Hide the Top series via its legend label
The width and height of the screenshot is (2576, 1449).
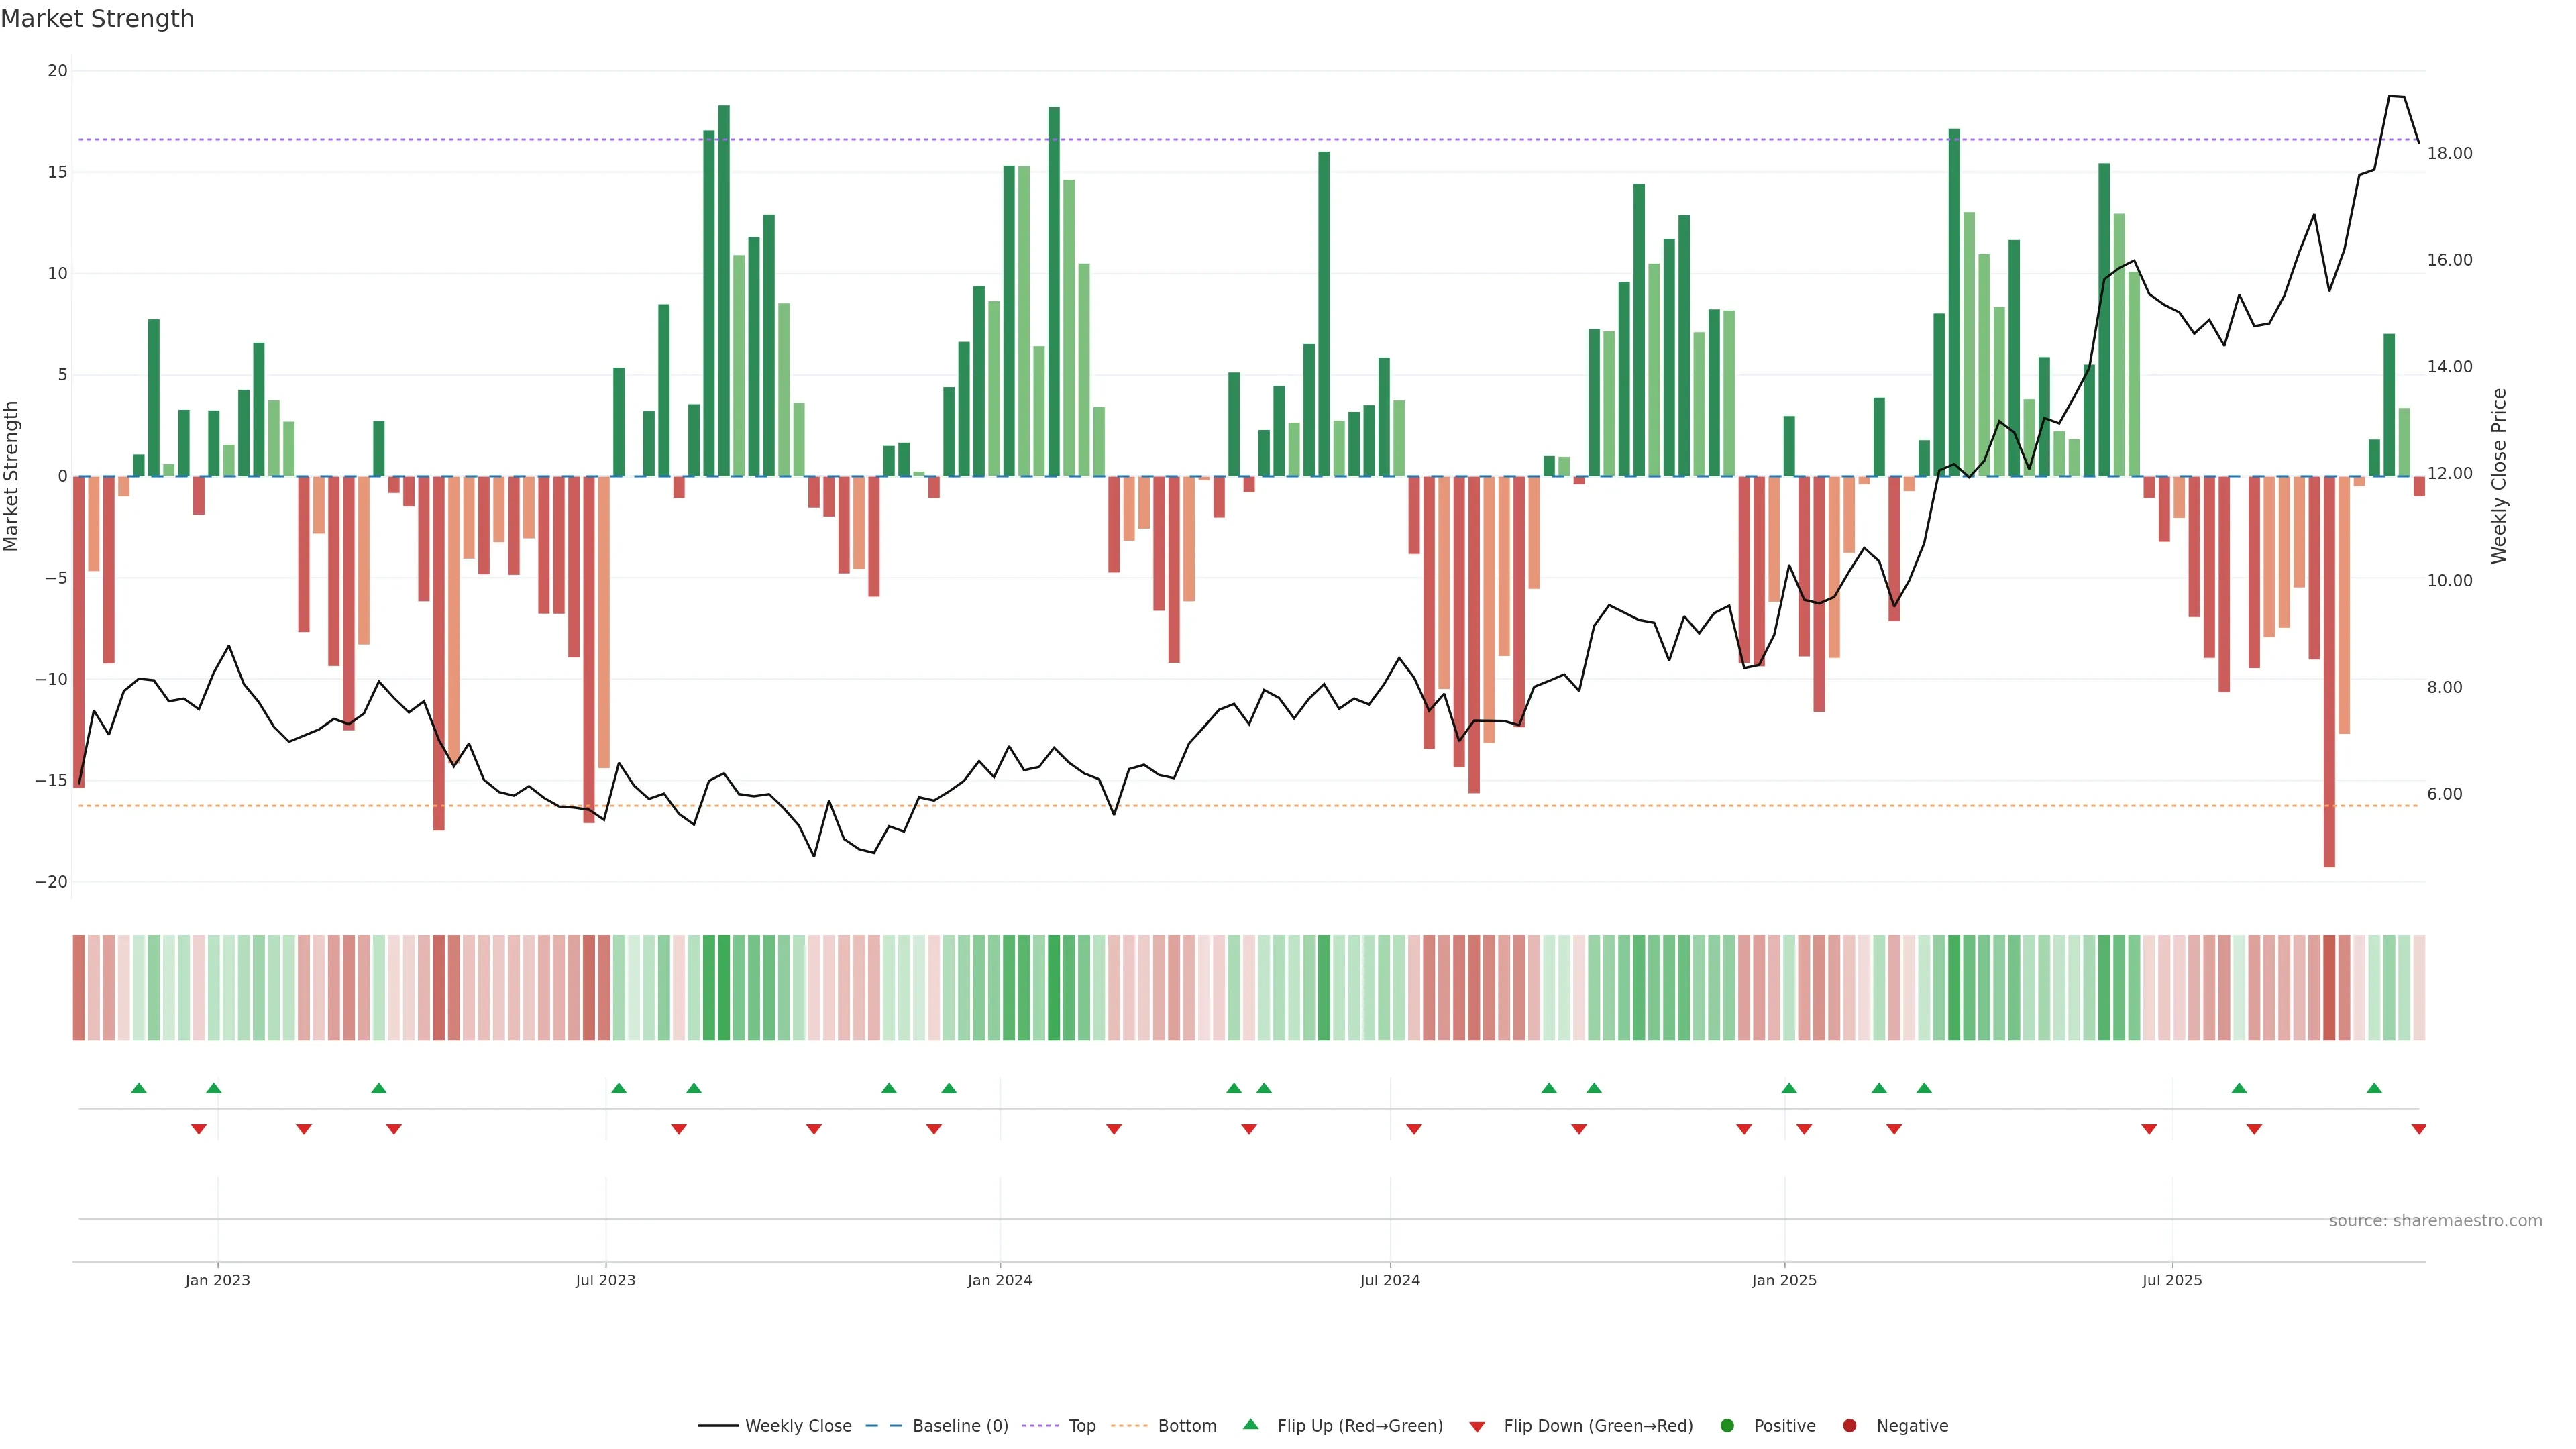coord(1082,1426)
